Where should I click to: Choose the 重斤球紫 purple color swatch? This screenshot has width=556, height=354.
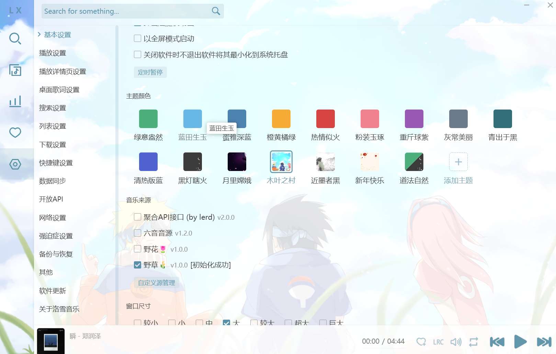414,119
